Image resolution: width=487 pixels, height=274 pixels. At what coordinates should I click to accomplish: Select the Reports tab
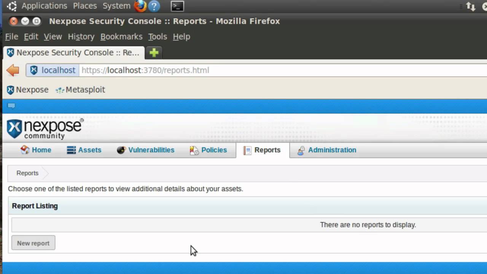tap(263, 150)
